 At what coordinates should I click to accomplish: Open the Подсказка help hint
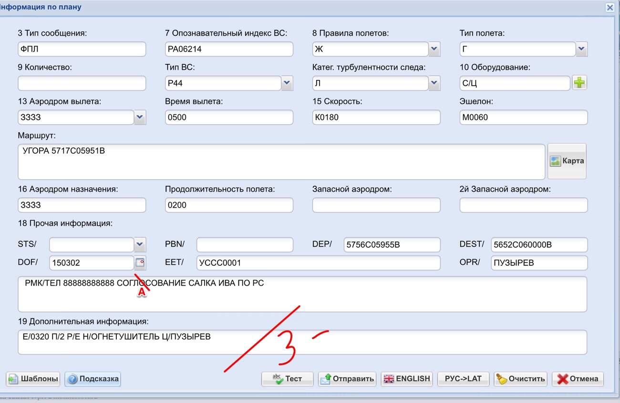click(x=93, y=379)
